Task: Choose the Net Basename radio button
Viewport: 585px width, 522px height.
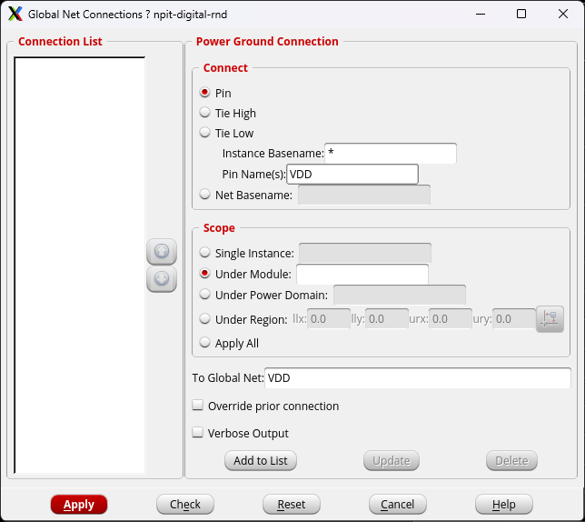Action: [x=204, y=195]
